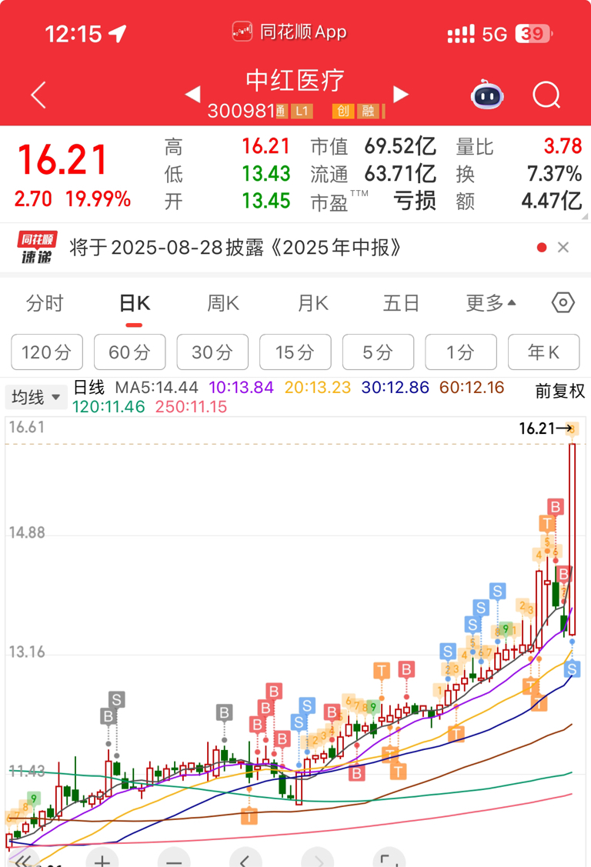Screen dimensions: 591x867
Task: Tap the 20:13.23 yellow MA label
Action: click(x=318, y=388)
